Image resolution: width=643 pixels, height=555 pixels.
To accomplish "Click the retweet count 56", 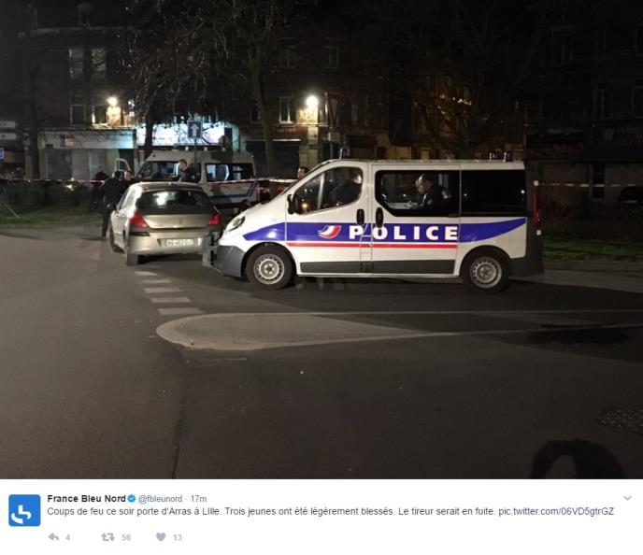I will click(126, 537).
